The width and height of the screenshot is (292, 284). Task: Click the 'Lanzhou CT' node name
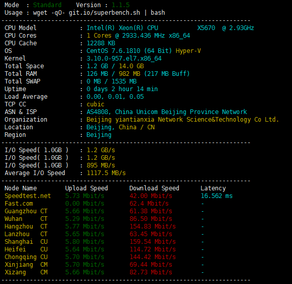click(x=26, y=234)
